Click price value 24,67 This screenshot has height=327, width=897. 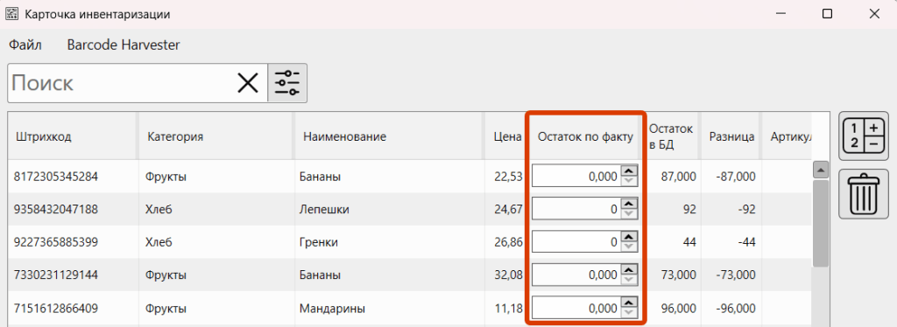click(x=508, y=210)
